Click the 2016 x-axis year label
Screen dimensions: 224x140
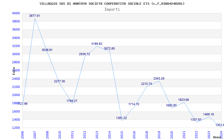pos(134,135)
